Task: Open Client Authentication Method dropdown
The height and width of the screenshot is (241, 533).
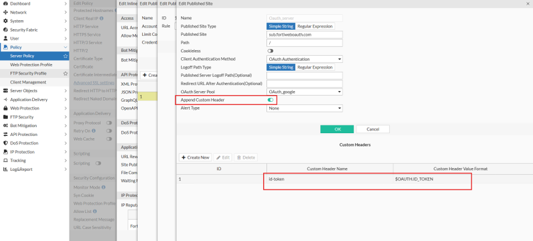Action: 304,59
